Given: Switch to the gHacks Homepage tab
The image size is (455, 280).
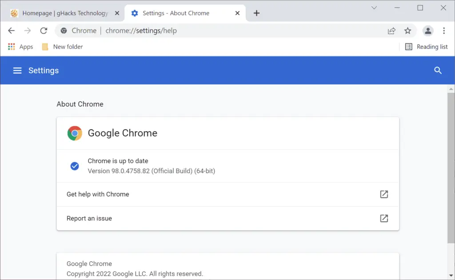Looking at the screenshot, I should coord(65,13).
